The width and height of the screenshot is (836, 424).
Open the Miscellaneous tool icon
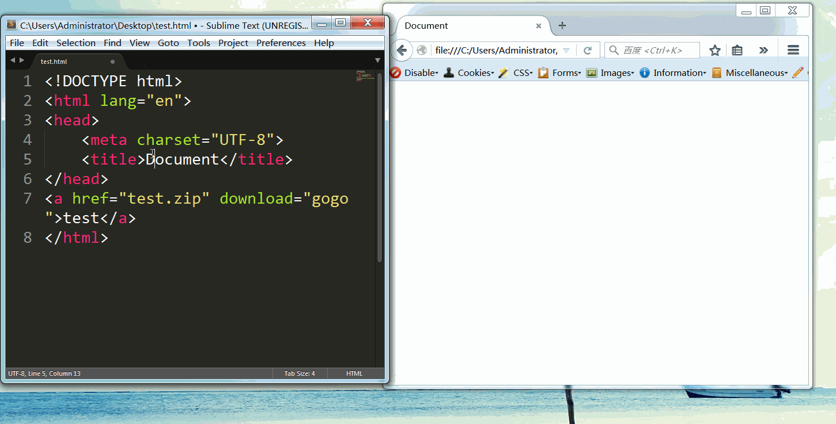717,72
